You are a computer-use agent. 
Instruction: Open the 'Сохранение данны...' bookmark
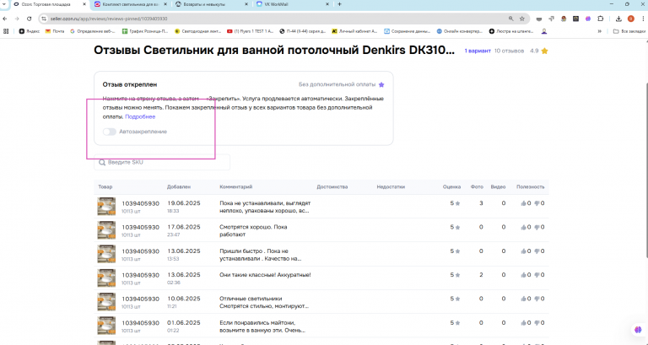tap(407, 31)
